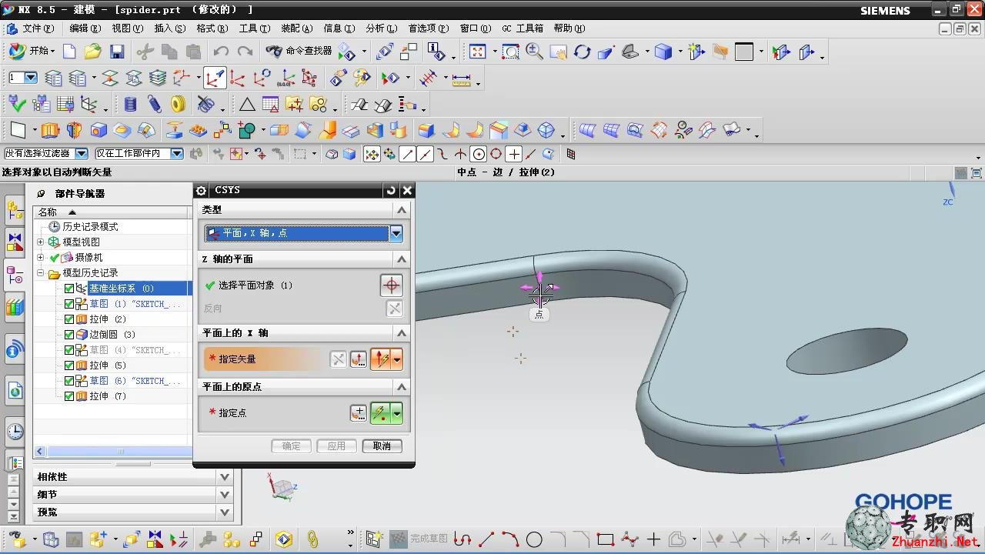Screen dimensions: 985x554
Task: Click the 名称 column header
Action: [x=112, y=212]
